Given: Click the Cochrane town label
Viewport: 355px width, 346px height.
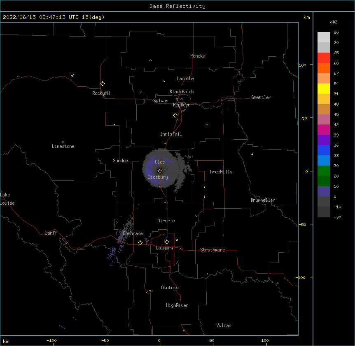Looking at the screenshot, I should click(133, 233).
